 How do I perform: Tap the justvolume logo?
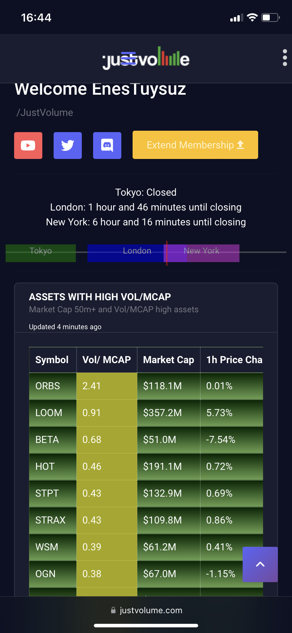pyautogui.click(x=146, y=58)
